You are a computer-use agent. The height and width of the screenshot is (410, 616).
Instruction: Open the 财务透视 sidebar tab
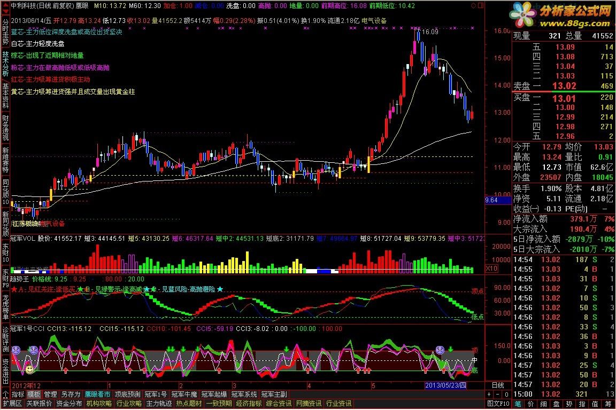tap(5, 128)
